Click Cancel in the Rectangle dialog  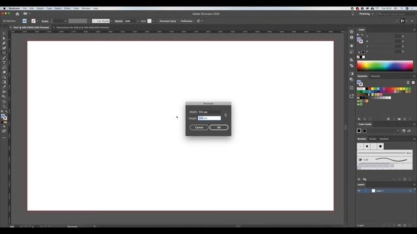199,127
